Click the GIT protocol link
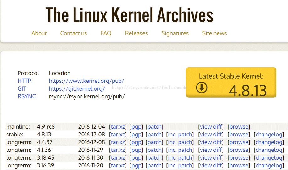288x170 pixels. (x=22, y=89)
